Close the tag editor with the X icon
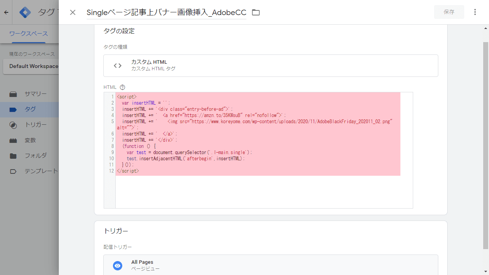The width and height of the screenshot is (489, 275). (73, 12)
